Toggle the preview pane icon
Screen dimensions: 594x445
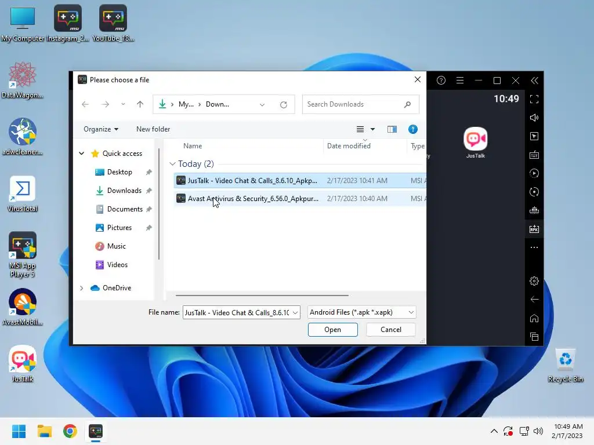coord(392,129)
